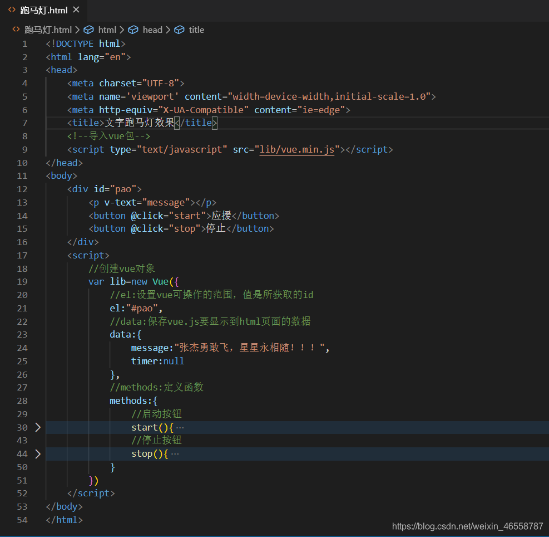Select the head breadcrumb segment
The width and height of the screenshot is (549, 537).
coord(152,30)
